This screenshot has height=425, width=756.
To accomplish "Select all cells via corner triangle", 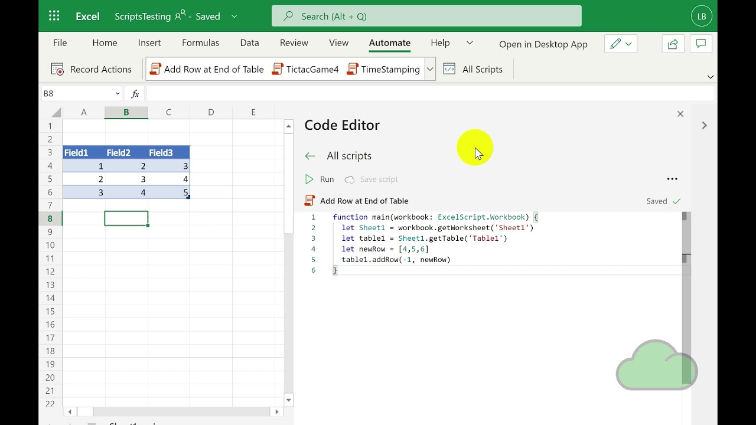I will (56, 113).
